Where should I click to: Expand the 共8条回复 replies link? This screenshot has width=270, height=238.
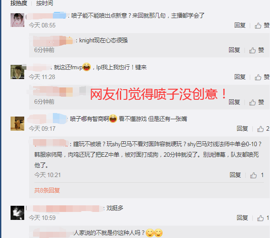[x=47, y=190]
